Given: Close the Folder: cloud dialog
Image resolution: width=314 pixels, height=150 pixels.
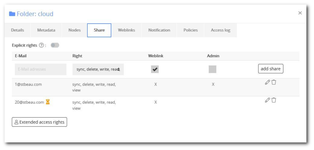Looking at the screenshot, I should point(300,13).
